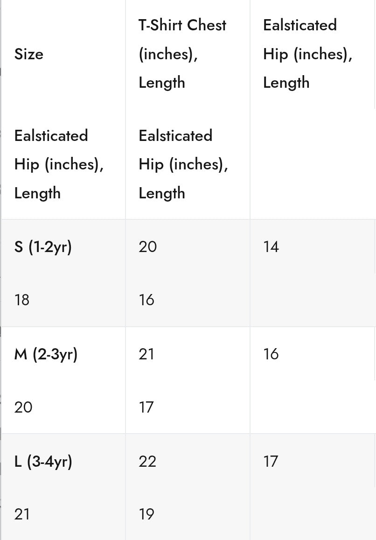Click value 20 beside S (1-2yr)
This screenshot has width=376, height=540.
point(147,246)
